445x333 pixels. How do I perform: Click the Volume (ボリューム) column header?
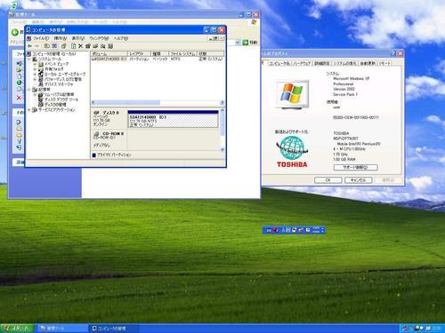(x=109, y=53)
